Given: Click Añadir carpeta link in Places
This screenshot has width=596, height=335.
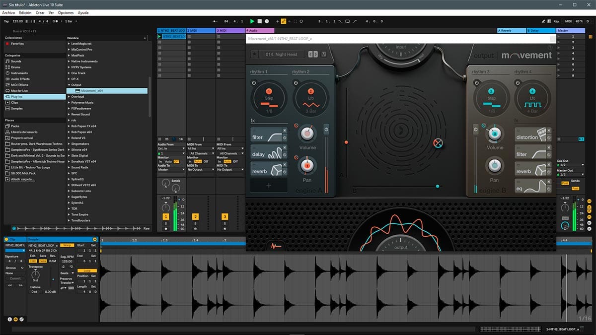Looking at the screenshot, I should [x=23, y=179].
